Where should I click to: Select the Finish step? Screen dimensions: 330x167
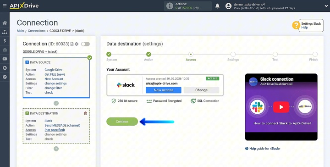(x=315, y=54)
